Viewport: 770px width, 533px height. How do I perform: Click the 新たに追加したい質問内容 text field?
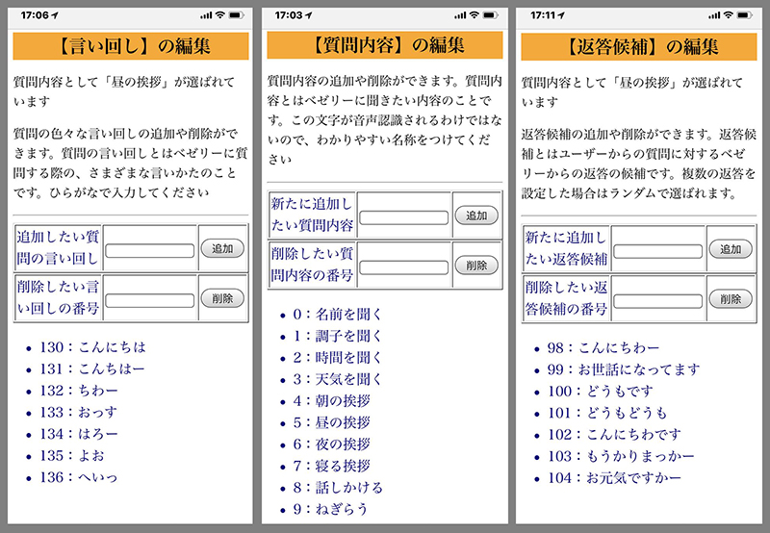click(x=404, y=217)
